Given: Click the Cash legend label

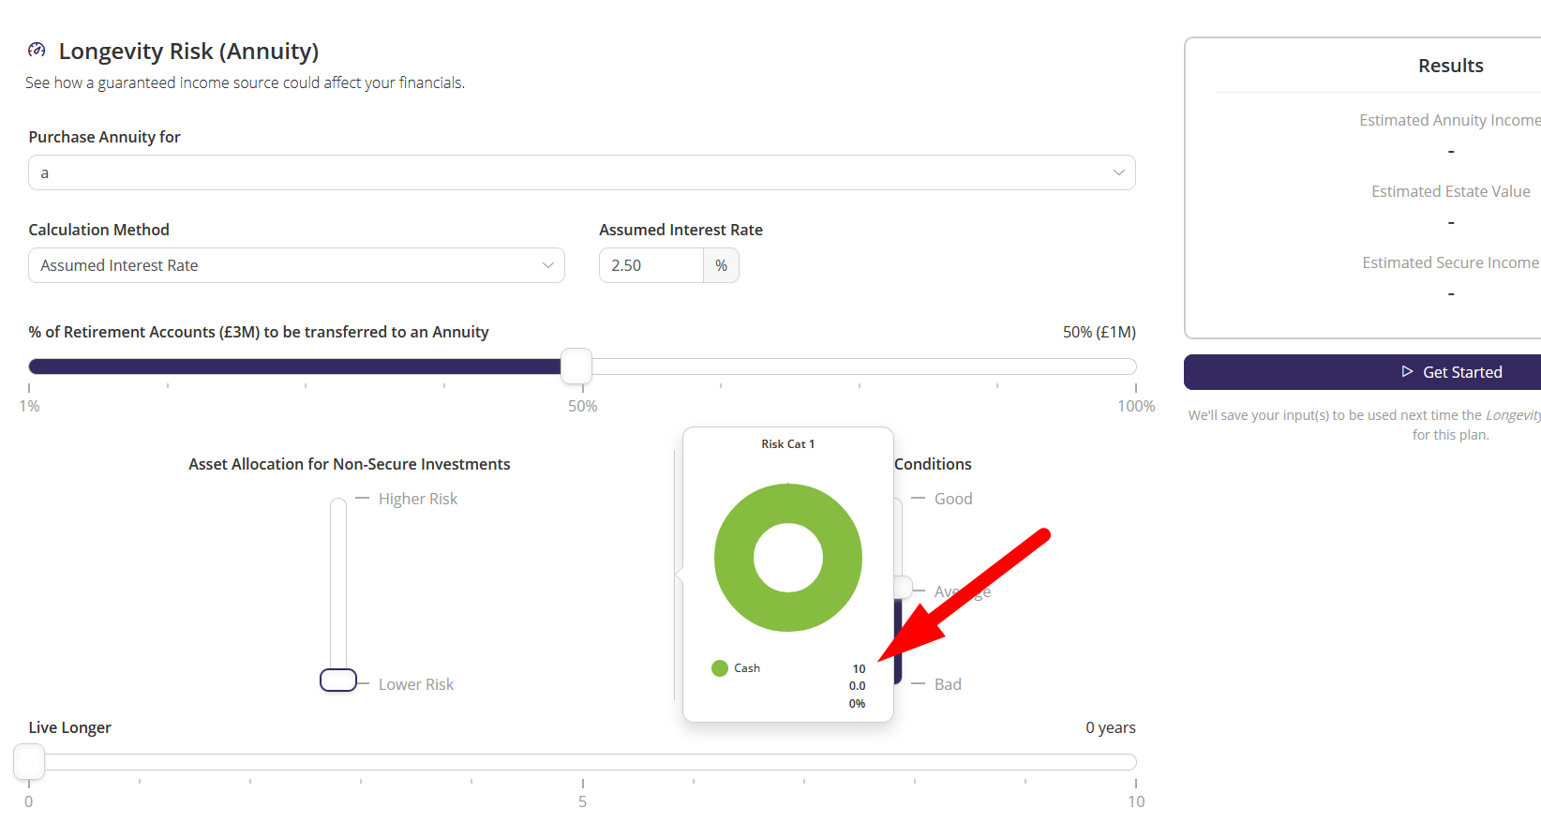Looking at the screenshot, I should 747,668.
